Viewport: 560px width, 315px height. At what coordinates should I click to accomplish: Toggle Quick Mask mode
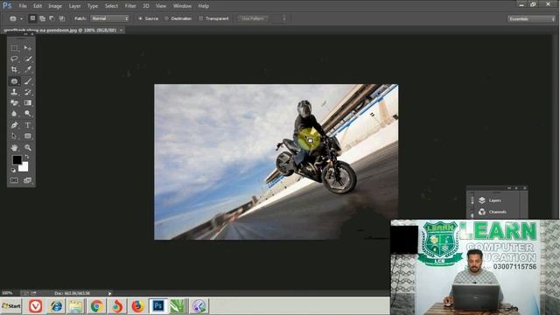[14, 180]
